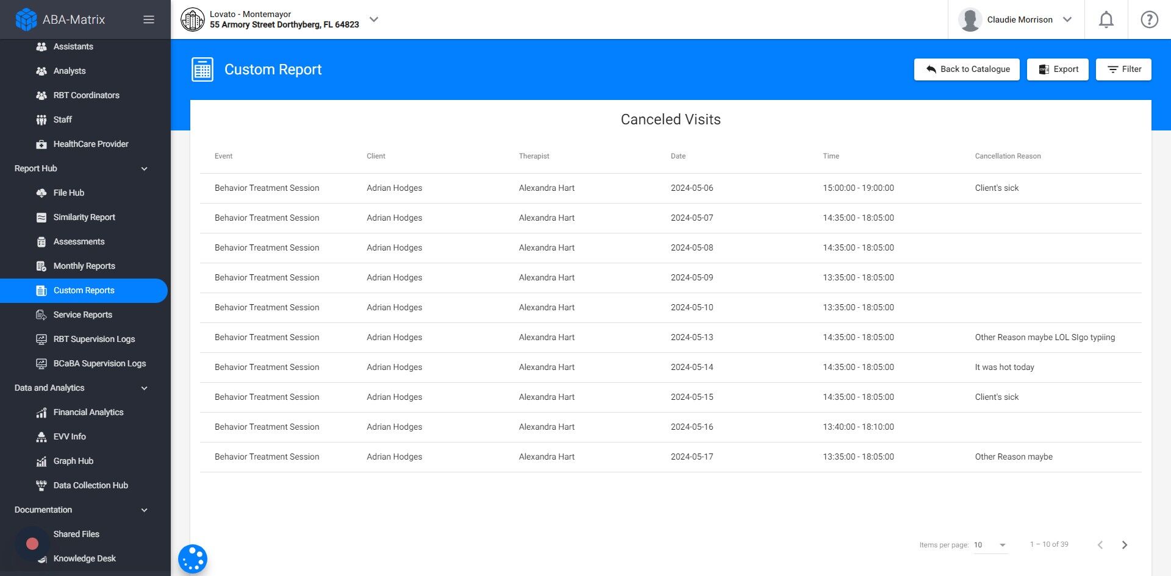Go to the previous page
1171x576 pixels.
click(1100, 545)
